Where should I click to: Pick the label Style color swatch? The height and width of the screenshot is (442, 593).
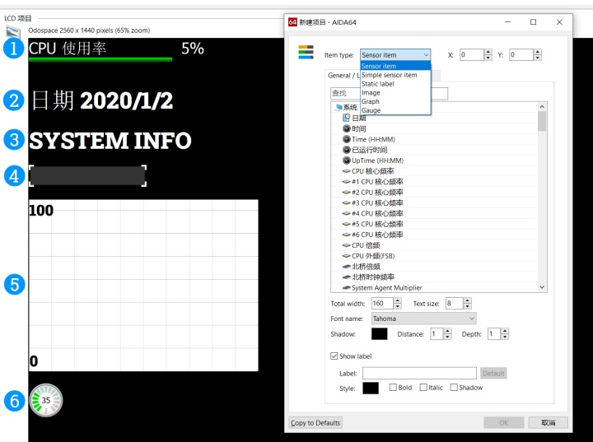[x=371, y=388]
